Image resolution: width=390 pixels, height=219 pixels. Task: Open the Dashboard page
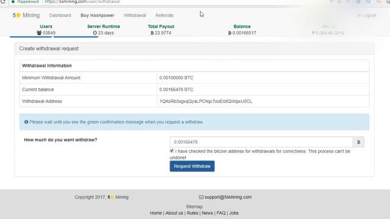coord(60,15)
